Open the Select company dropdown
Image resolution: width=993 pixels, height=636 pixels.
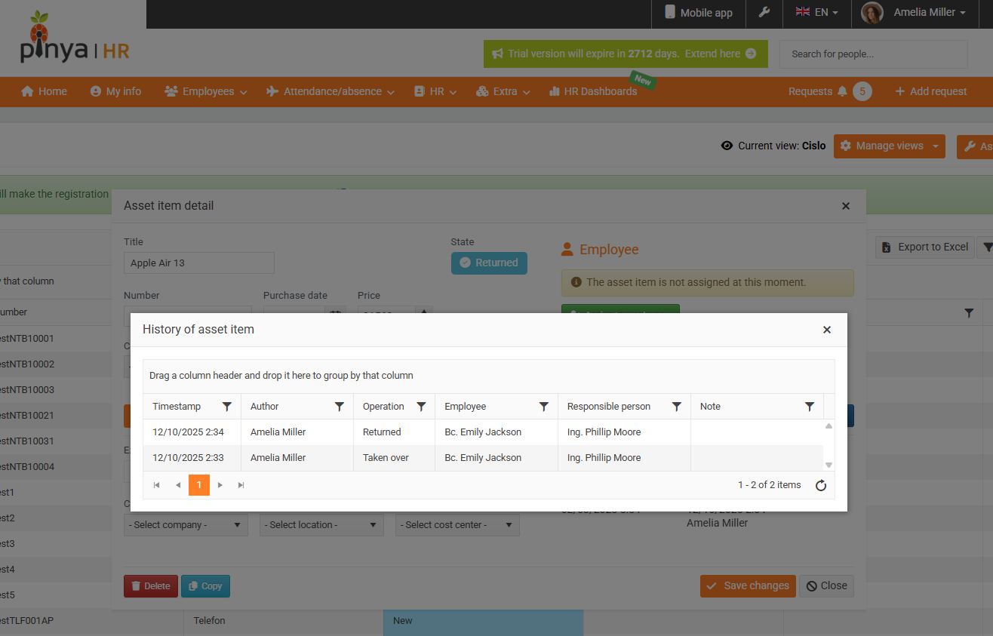click(x=186, y=525)
